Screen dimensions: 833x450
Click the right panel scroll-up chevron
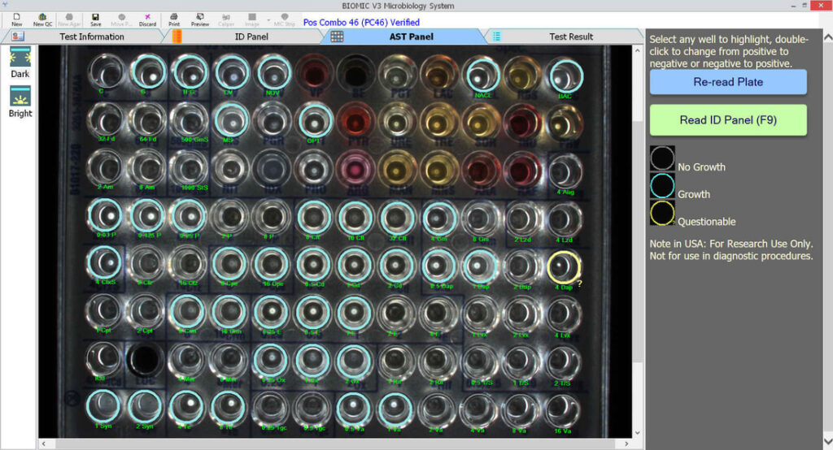click(x=827, y=37)
